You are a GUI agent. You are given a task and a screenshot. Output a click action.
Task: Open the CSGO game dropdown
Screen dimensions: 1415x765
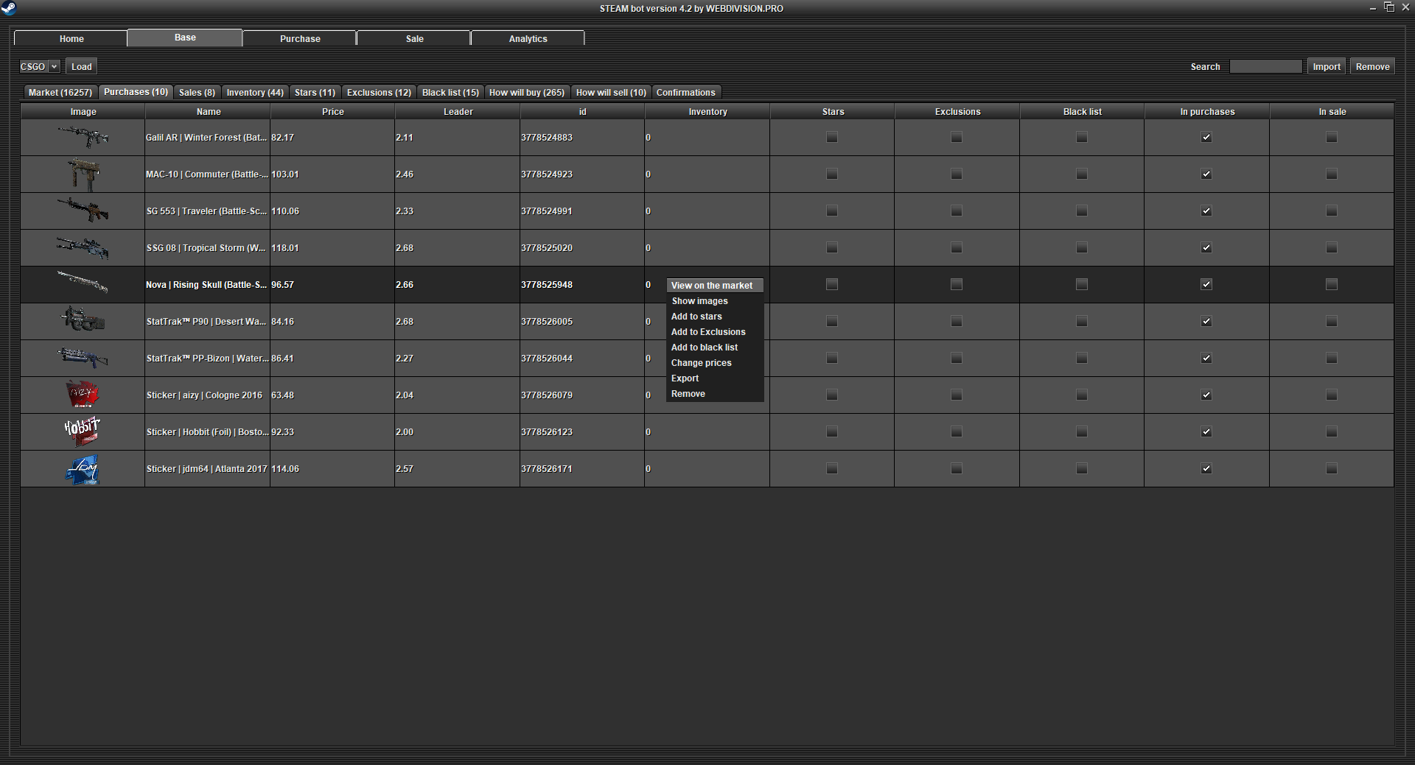click(x=39, y=66)
